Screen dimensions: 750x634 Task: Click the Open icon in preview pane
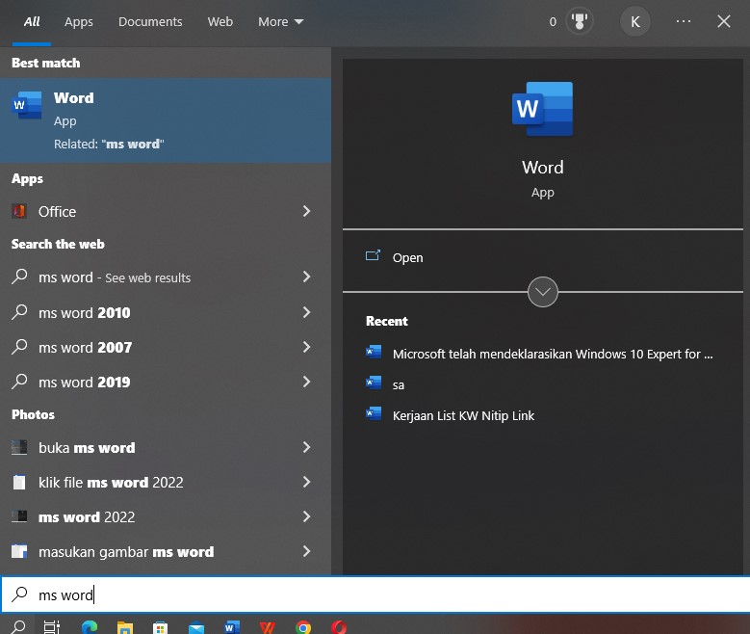pos(373,255)
